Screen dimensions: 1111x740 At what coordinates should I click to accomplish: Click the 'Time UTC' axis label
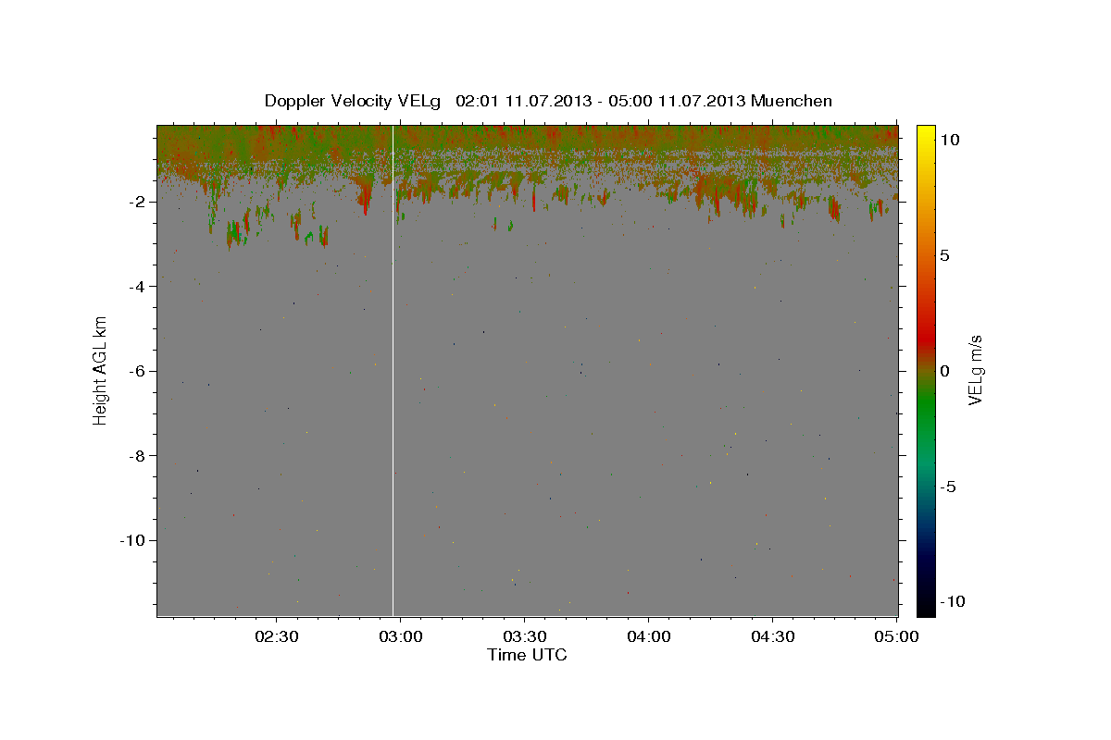(x=527, y=655)
